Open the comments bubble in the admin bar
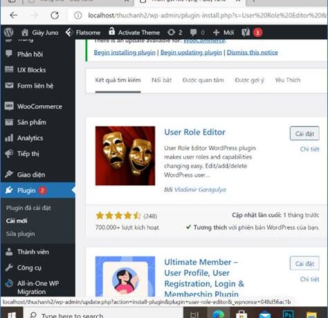This screenshot has width=328, height=318. (x=197, y=32)
